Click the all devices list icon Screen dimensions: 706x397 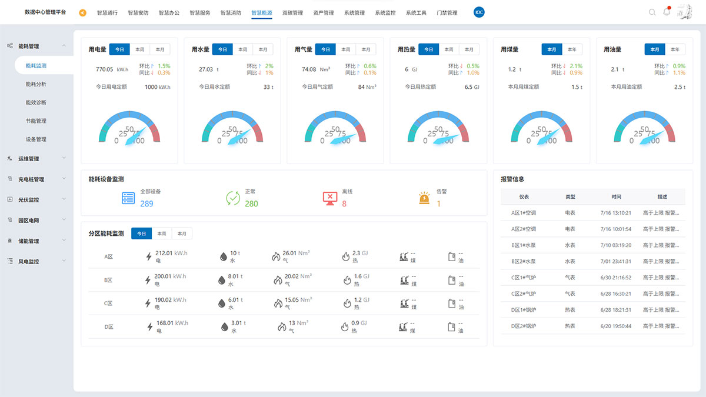(128, 199)
